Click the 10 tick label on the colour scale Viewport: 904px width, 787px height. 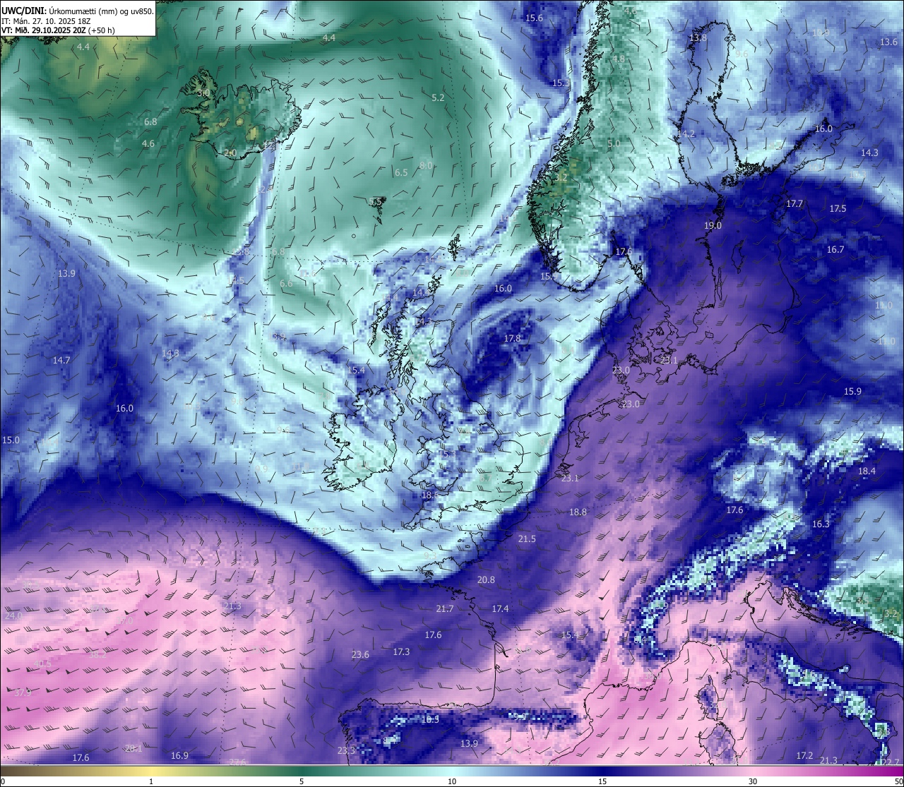click(452, 781)
